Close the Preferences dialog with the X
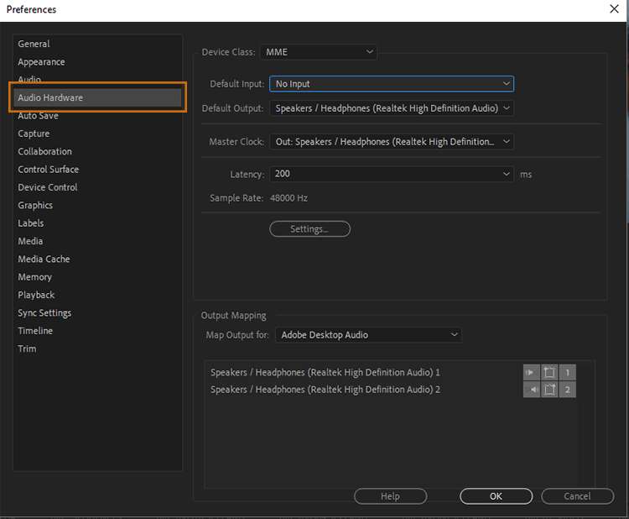Viewport: 629px width, 519px height. click(613, 9)
